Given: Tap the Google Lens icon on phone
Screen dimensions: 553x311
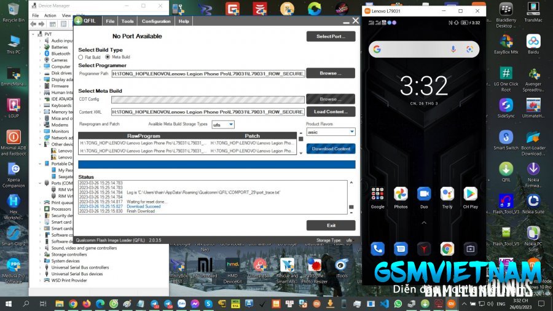Looking at the screenshot, I should [469, 49].
